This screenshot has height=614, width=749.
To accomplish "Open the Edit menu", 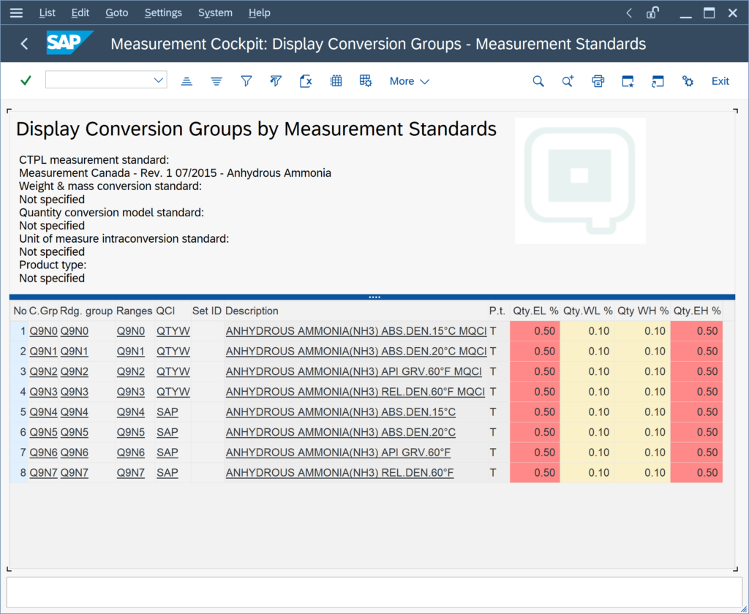I will point(80,13).
